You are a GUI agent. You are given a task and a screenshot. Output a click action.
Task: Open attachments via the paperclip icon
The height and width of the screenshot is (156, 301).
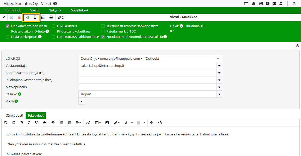coord(61,17)
